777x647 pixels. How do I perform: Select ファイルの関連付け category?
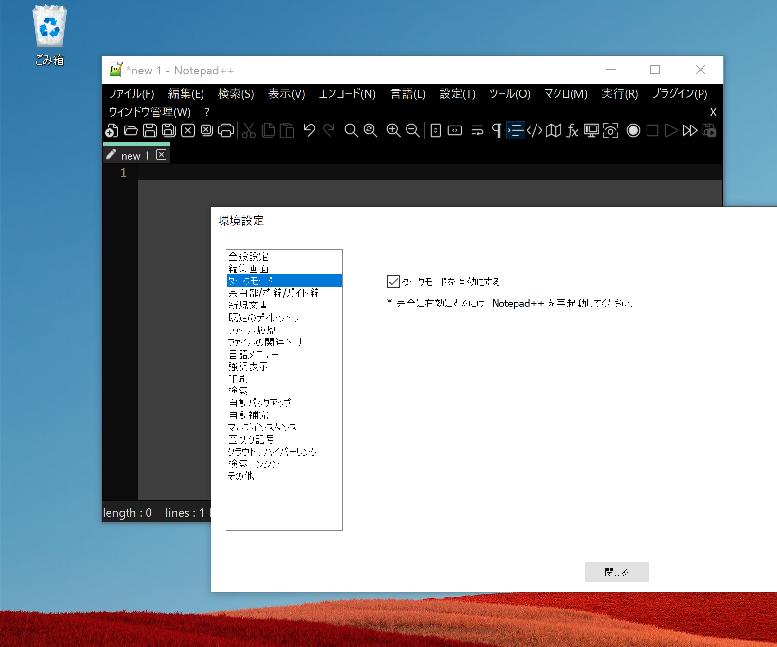click(284, 342)
